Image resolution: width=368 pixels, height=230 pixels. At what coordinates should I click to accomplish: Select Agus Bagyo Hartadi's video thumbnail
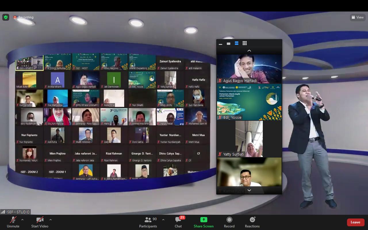[249, 69]
